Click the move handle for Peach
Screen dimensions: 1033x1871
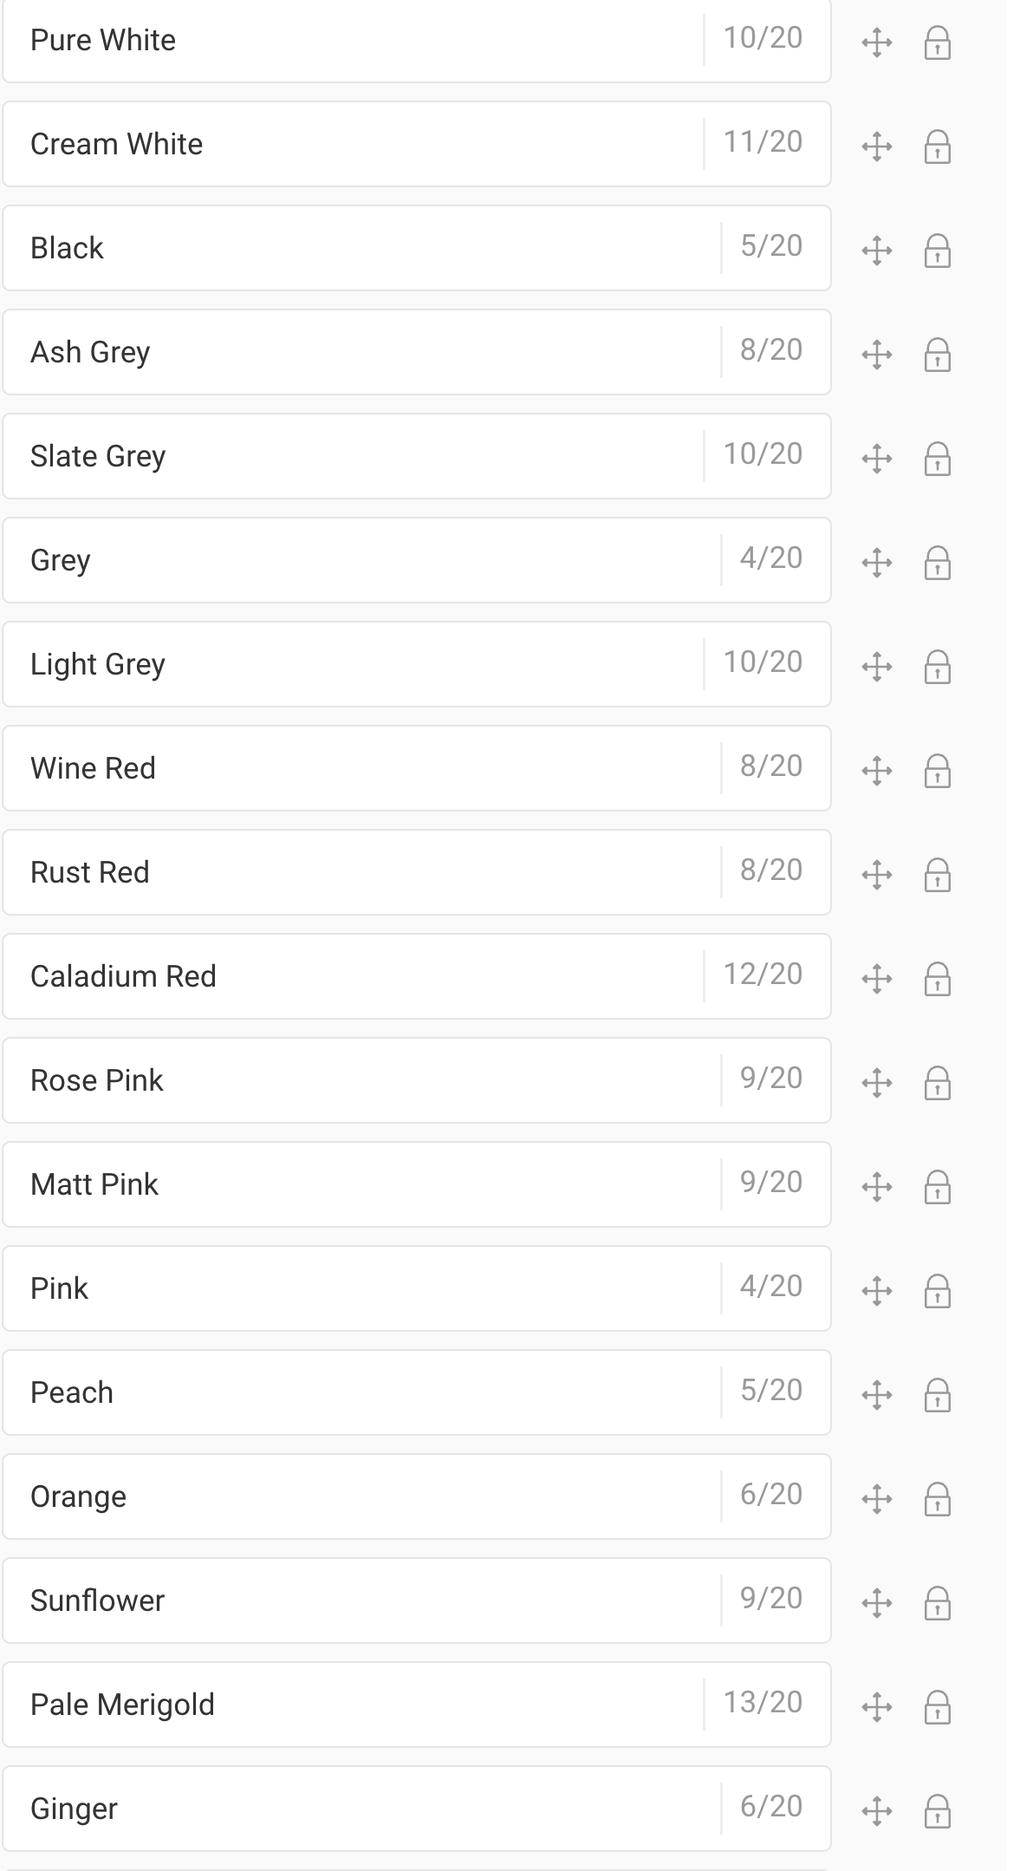tap(877, 1395)
